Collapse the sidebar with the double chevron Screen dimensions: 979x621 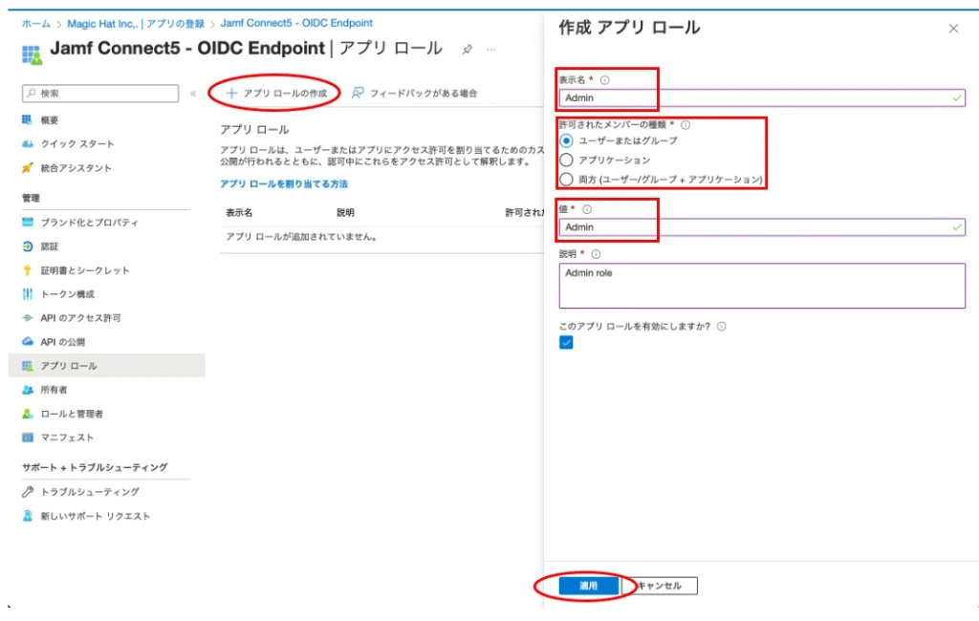(x=193, y=94)
